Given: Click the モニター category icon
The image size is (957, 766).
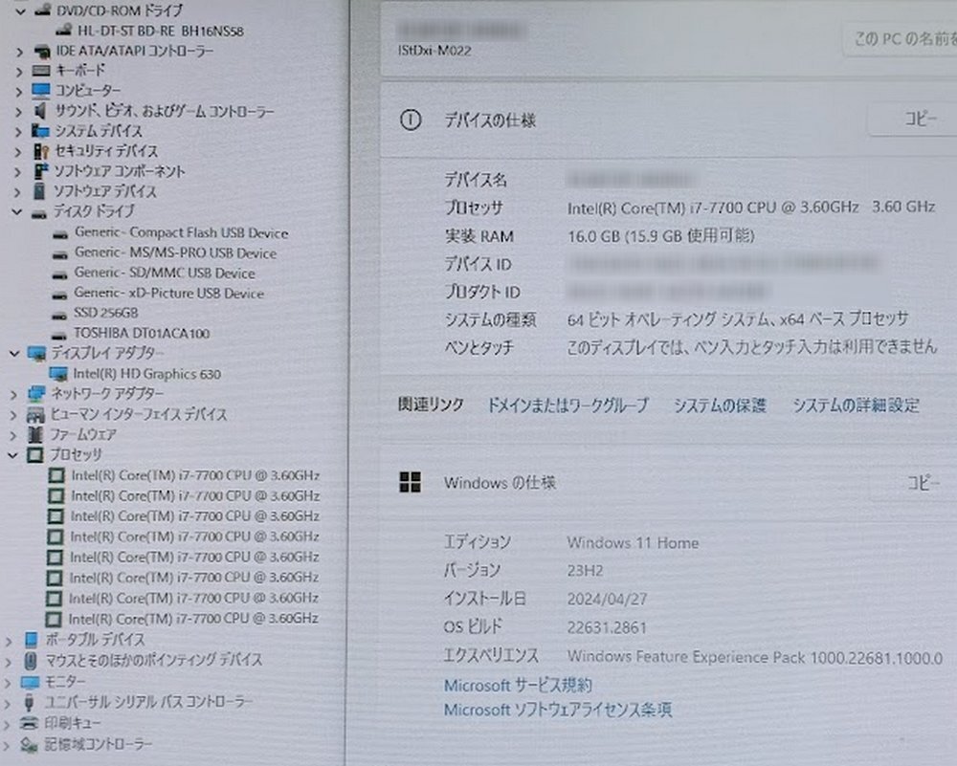Looking at the screenshot, I should coord(30,682).
